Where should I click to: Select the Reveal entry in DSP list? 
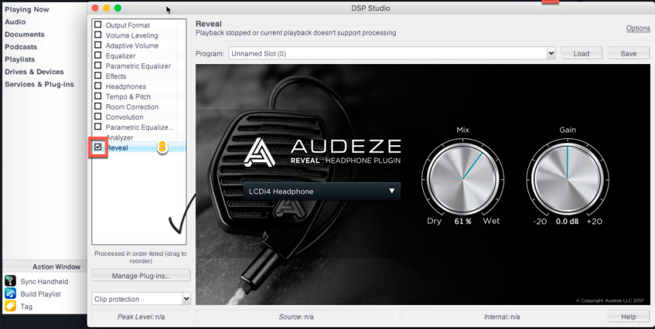(x=117, y=148)
